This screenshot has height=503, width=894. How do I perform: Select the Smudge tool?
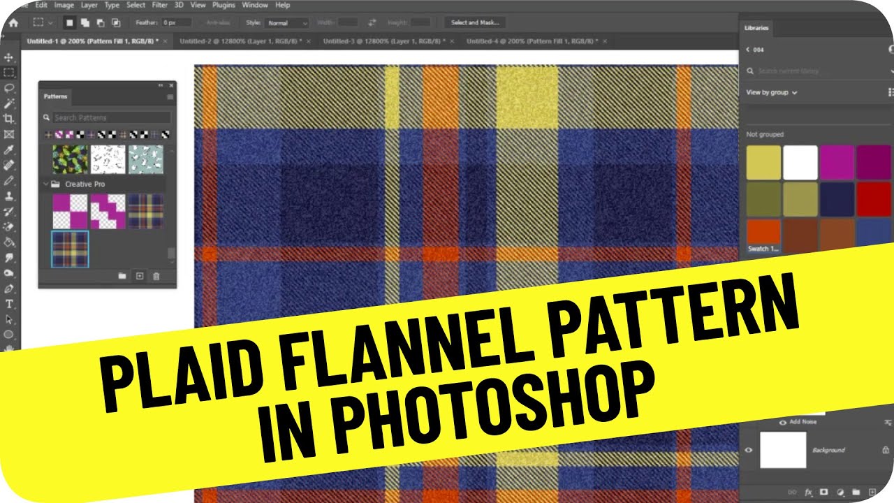(9, 258)
